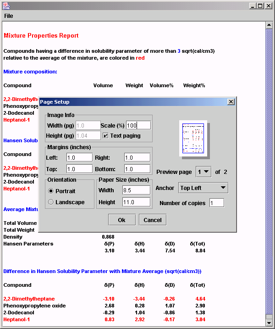Open the Preview page dropdown
The image size is (275, 329).
tap(203, 172)
